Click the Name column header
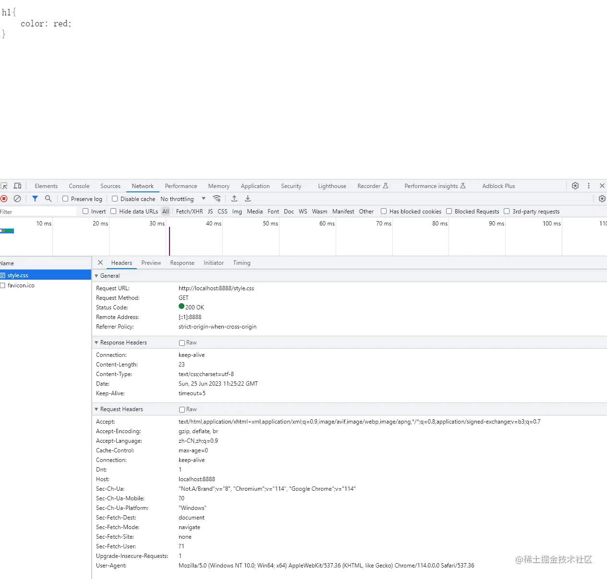Viewport: 607px width, 579px height. click(46, 263)
